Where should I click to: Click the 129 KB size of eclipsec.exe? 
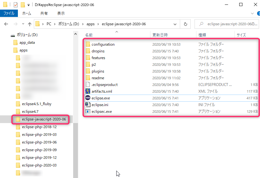click(252, 112)
